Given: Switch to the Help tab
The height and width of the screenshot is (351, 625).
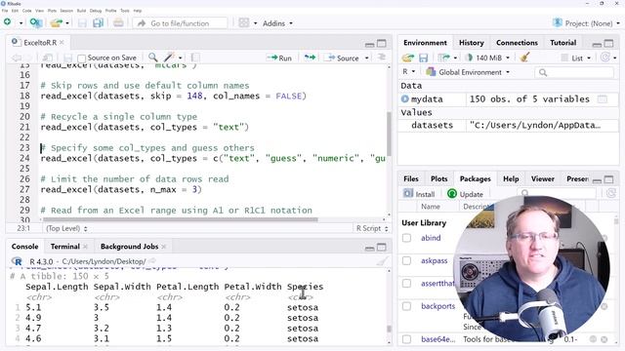Looking at the screenshot, I should click(511, 178).
